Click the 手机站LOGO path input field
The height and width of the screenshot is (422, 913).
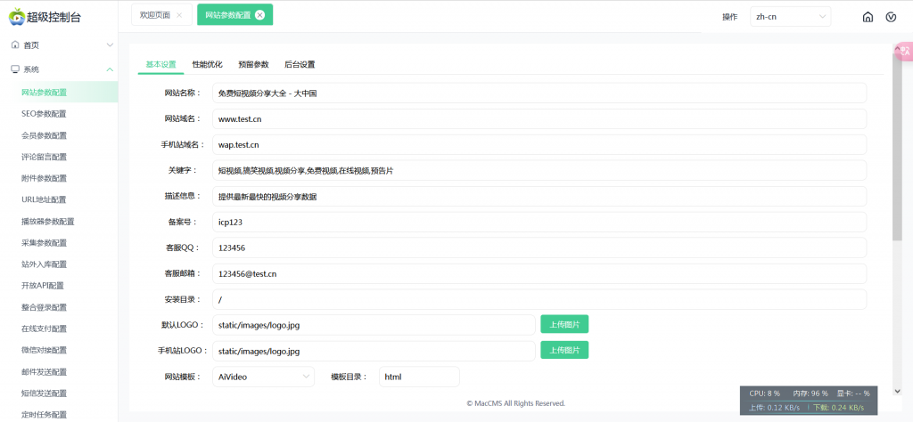pos(374,351)
